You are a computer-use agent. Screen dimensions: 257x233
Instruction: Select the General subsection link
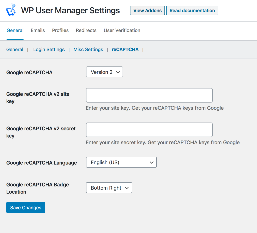pyautogui.click(x=15, y=49)
